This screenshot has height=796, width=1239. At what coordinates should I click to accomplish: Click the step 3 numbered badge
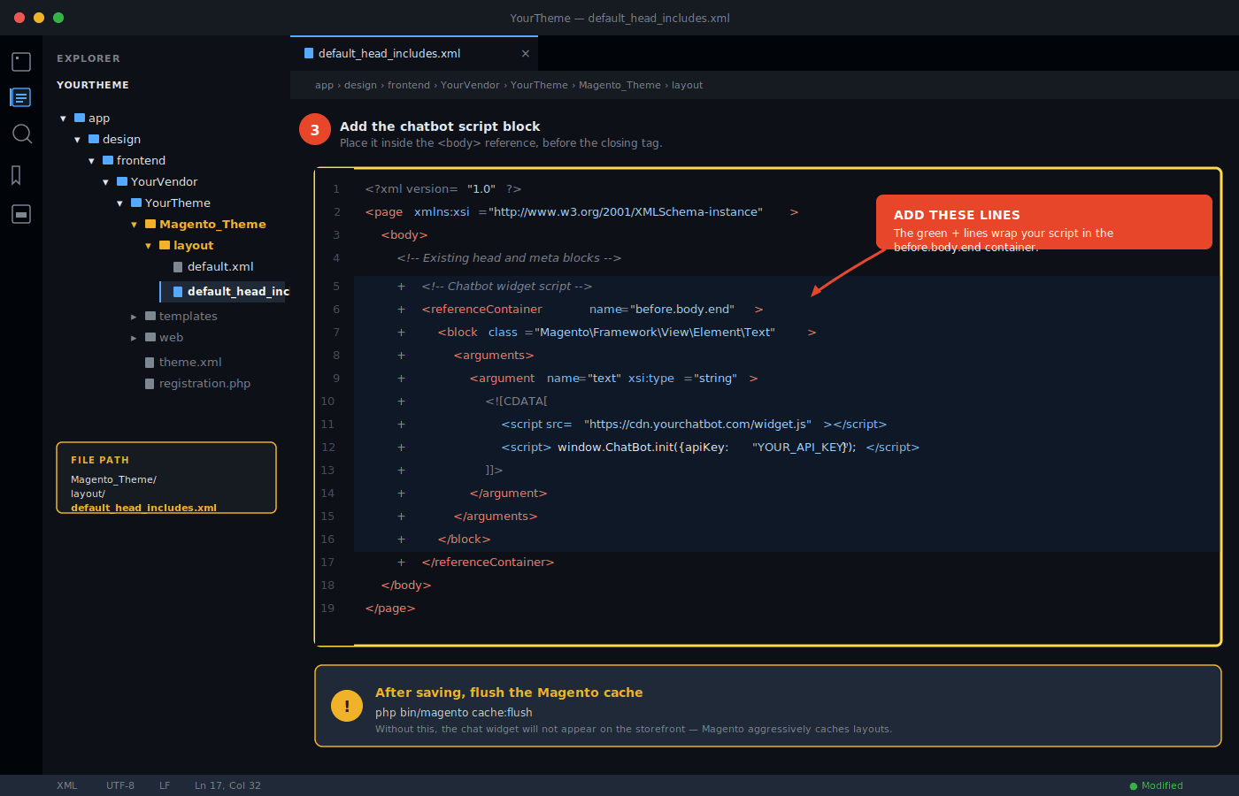(315, 129)
